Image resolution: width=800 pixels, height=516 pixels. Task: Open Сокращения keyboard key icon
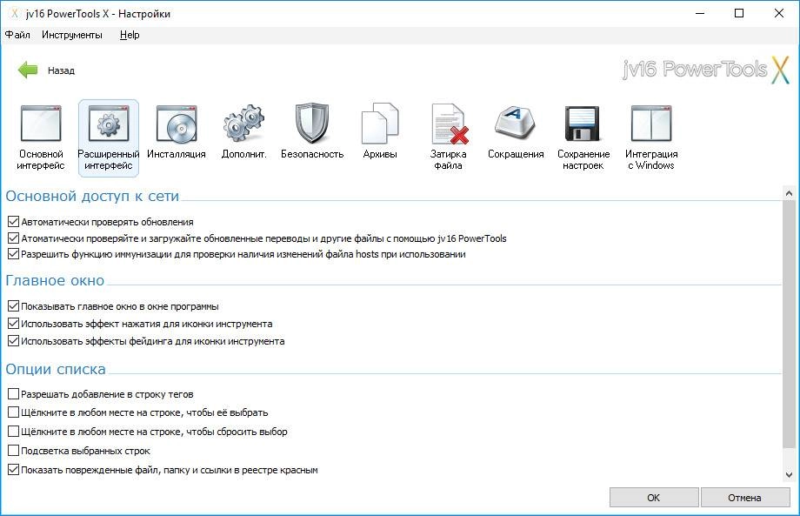coord(516,123)
